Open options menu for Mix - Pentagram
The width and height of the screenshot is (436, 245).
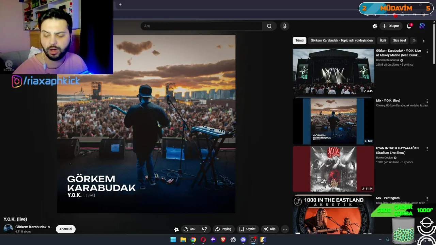pyautogui.click(x=427, y=199)
